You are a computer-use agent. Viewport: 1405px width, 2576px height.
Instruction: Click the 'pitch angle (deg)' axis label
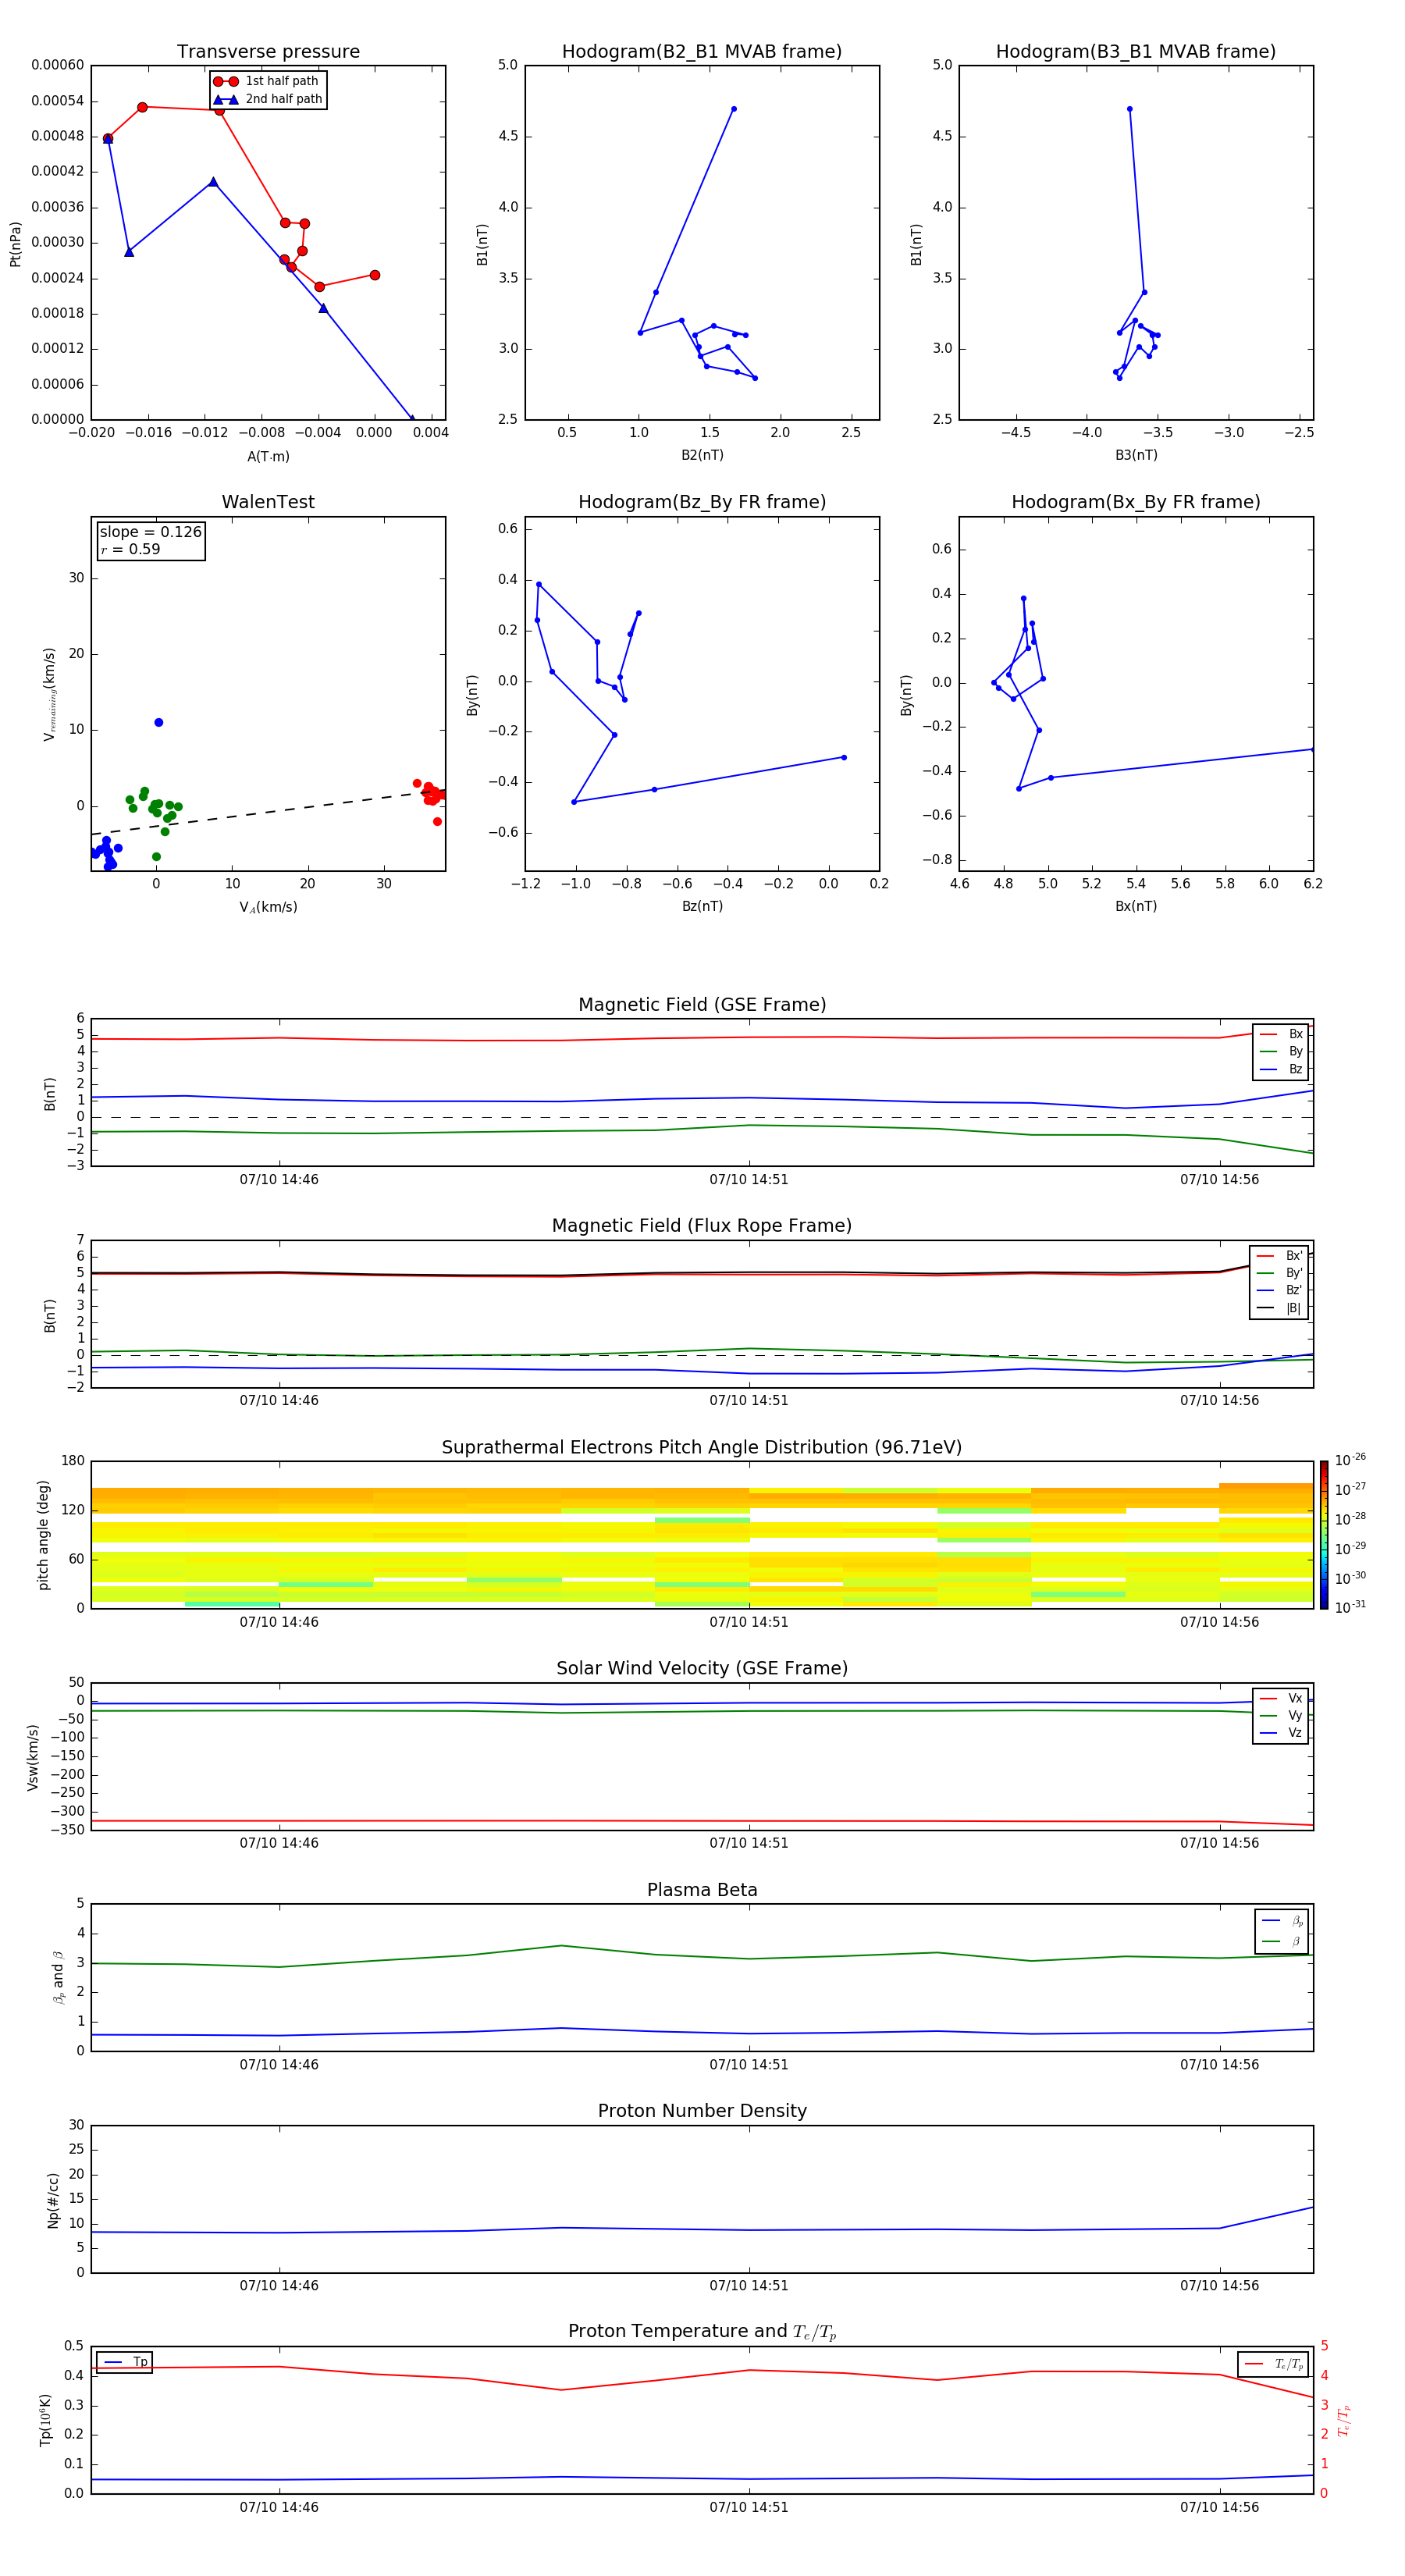(43, 1535)
